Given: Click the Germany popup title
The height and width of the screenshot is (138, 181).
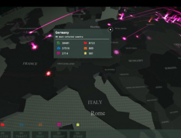Looking at the screenshot, I should coord(62,33).
